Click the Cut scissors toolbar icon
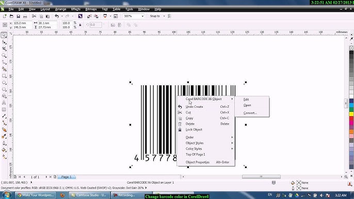Image resolution: width=354 pixels, height=199 pixels. [34, 16]
